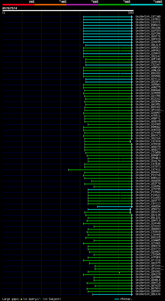Click the red 20% identity legend segment

[19, 4]
